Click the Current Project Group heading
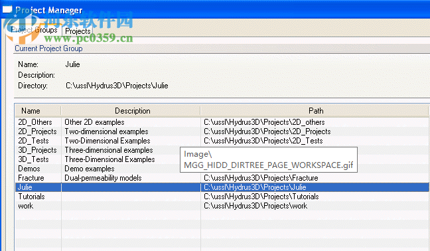Viewport: 430px width, 251px height. point(48,48)
